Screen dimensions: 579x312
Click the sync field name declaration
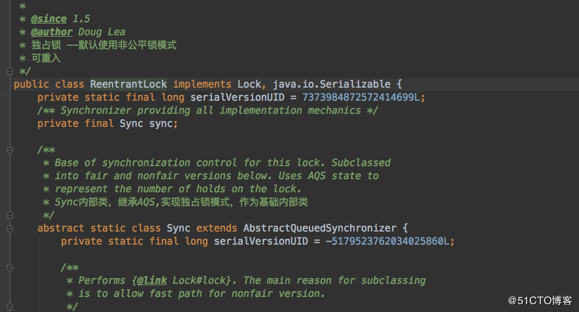coord(161,124)
